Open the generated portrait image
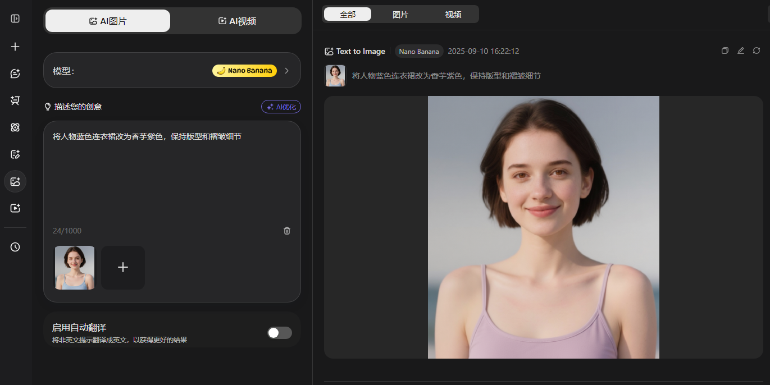Viewport: 770px width, 385px height. (544, 227)
